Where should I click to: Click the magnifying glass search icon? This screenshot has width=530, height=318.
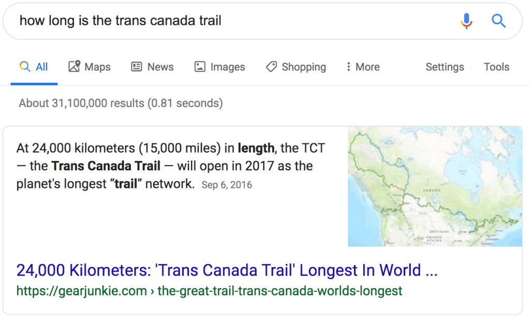(498, 21)
